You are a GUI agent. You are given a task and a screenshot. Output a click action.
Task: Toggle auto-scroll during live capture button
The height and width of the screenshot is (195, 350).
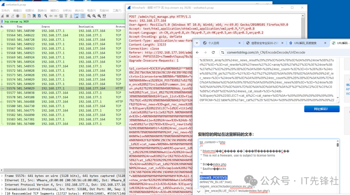(x=76, y=16)
